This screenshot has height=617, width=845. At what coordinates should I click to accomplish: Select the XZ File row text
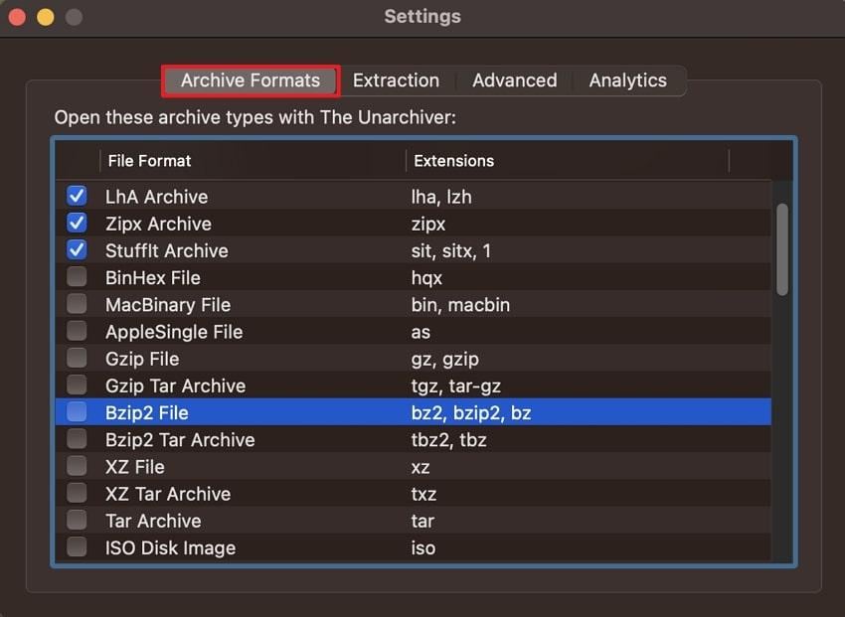click(135, 467)
